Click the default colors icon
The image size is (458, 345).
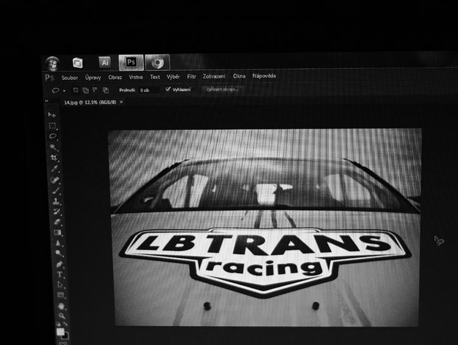[x=58, y=324]
